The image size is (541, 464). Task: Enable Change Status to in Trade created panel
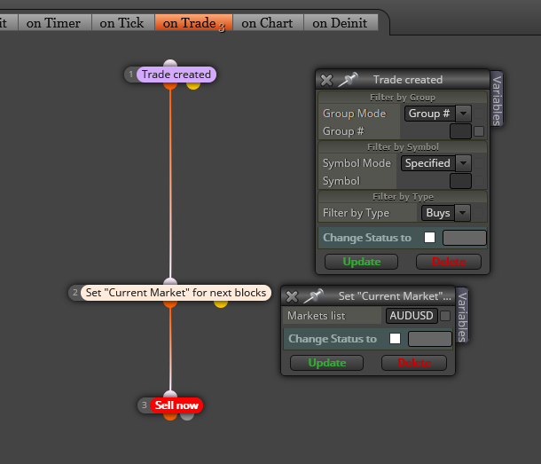pos(429,238)
